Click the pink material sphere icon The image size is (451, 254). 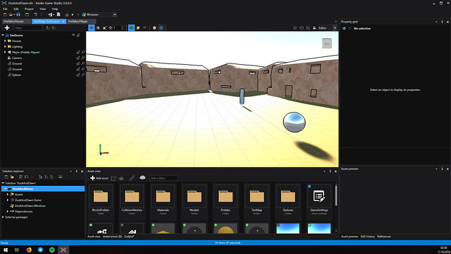[154, 27]
